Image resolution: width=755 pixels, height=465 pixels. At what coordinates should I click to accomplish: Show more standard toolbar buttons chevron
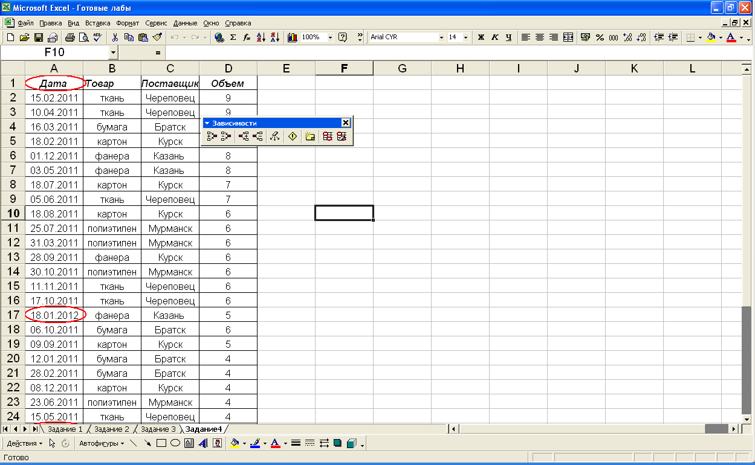click(x=360, y=36)
